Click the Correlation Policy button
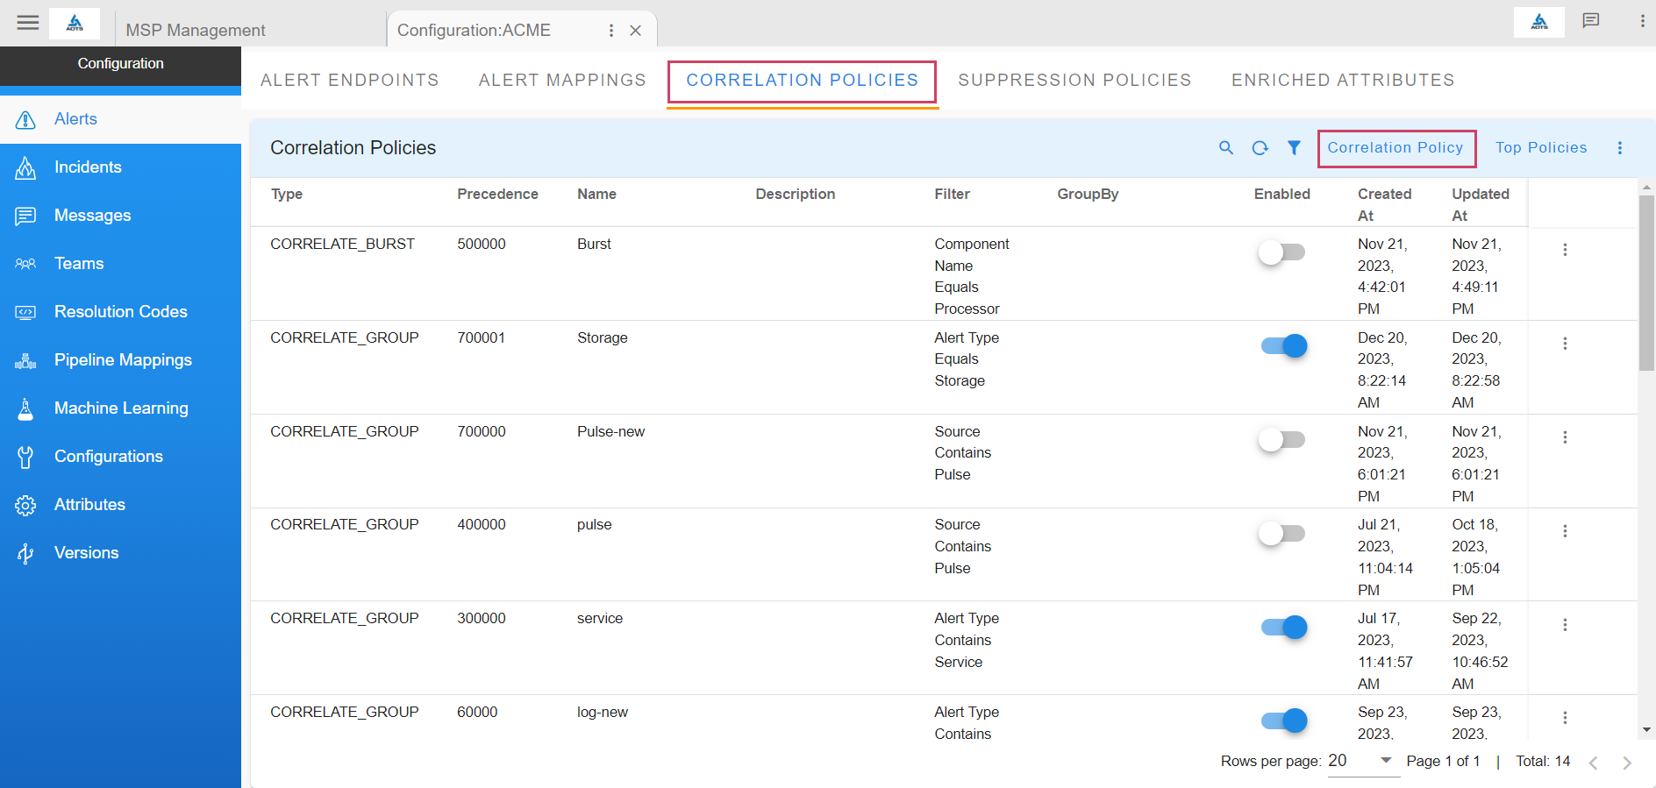Viewport: 1656px width, 788px height. coord(1395,148)
